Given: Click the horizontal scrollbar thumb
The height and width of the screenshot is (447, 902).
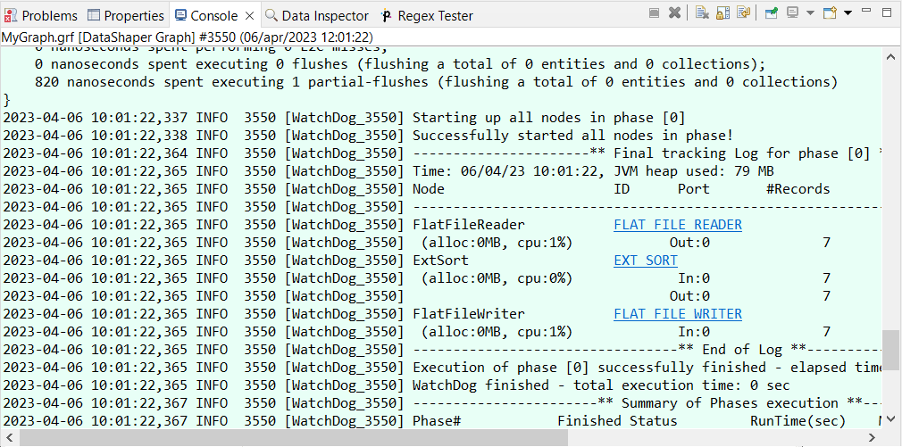Looking at the screenshot, I should (x=284, y=439).
